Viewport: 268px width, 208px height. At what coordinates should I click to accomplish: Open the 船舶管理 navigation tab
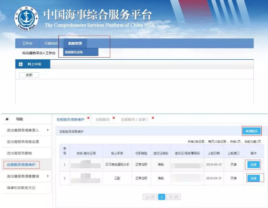point(75,43)
